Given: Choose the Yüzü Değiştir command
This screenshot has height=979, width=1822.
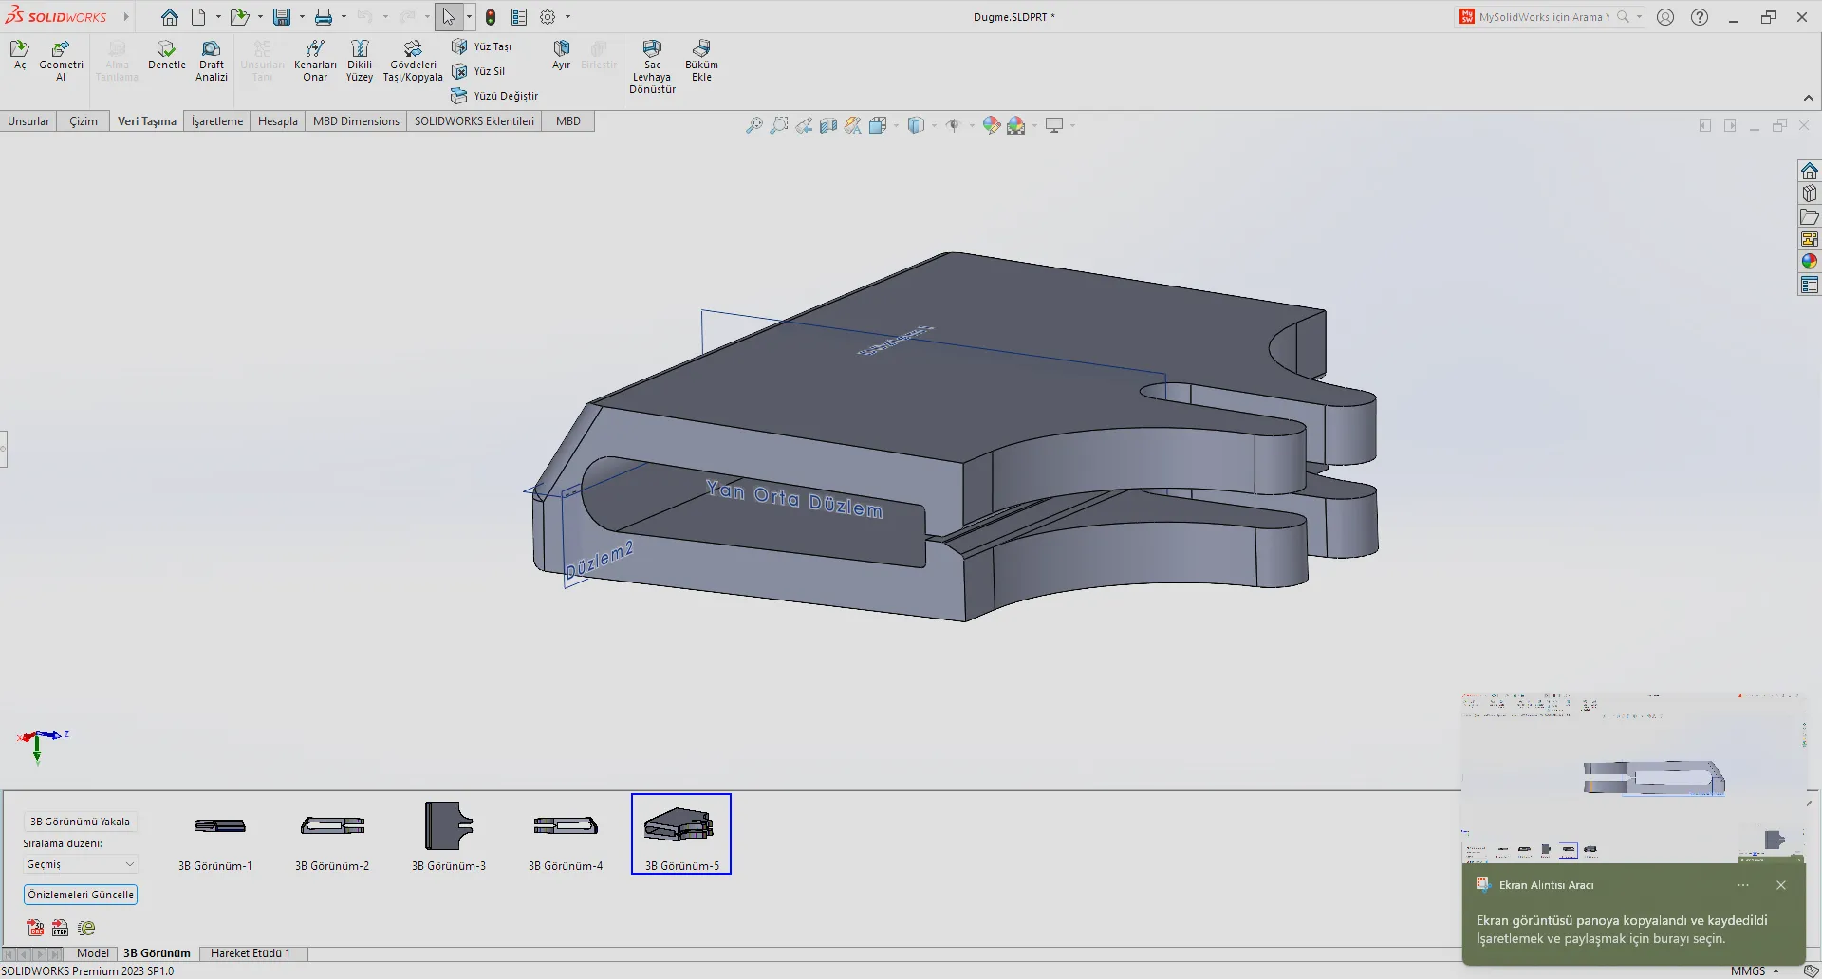Looking at the screenshot, I should pos(494,96).
